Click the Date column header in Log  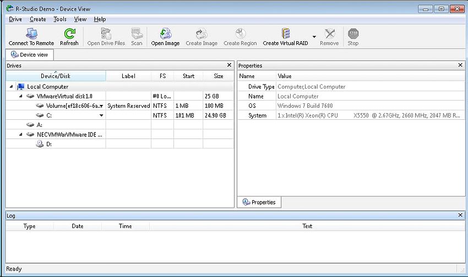click(x=78, y=226)
